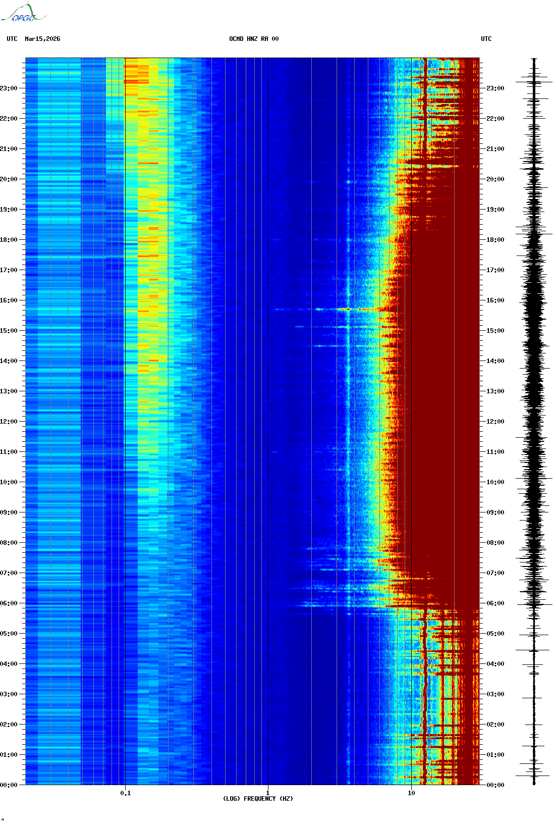Click the (LOG) FREQUENCY (HZ) axis title
This screenshot has height=825, width=556.
click(x=258, y=798)
